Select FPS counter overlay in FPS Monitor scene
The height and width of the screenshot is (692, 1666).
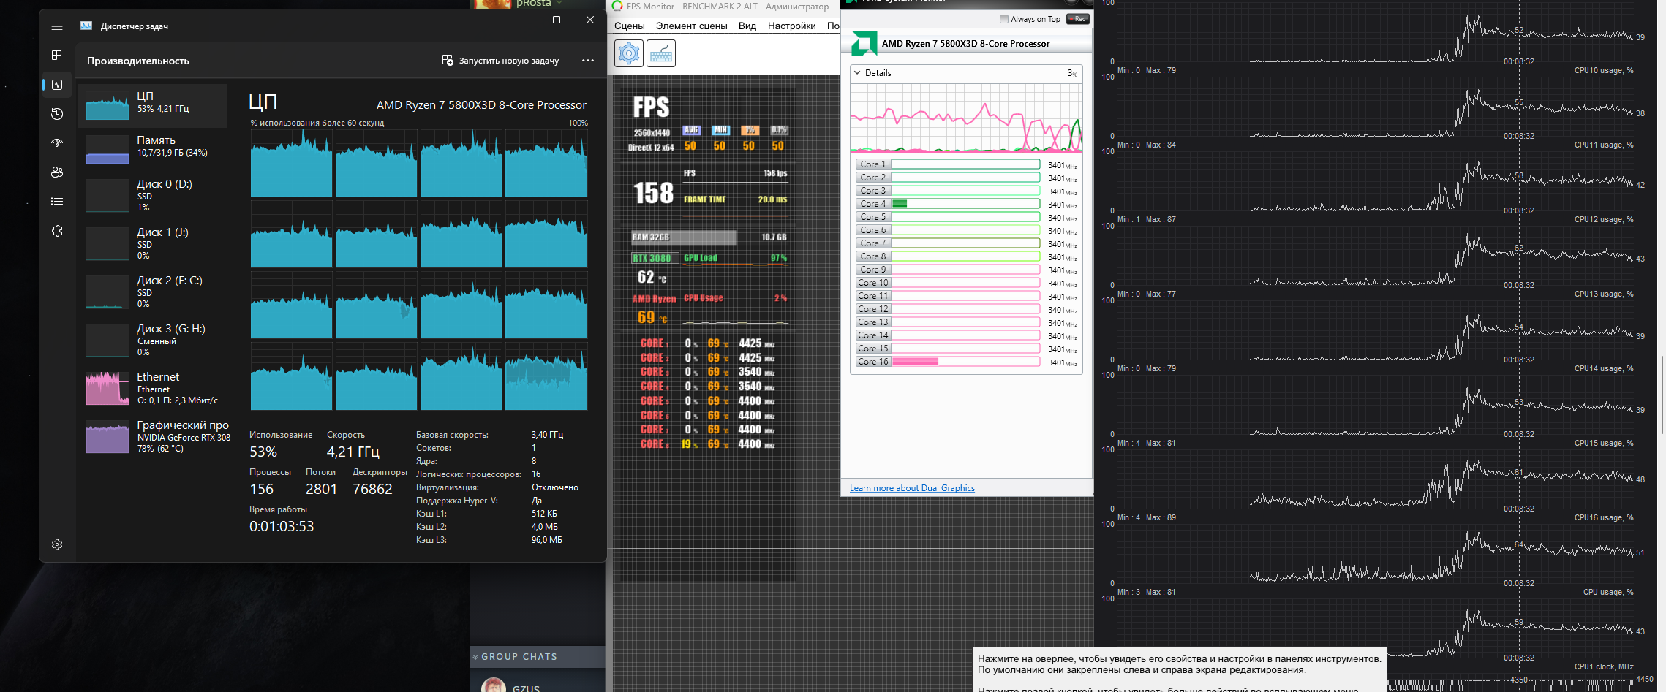point(651,107)
